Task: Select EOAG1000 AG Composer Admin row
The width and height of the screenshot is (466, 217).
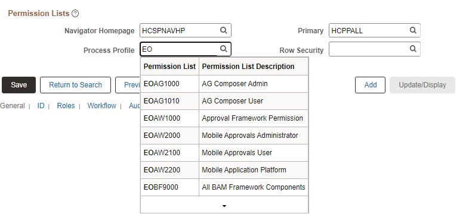Action: tap(224, 84)
